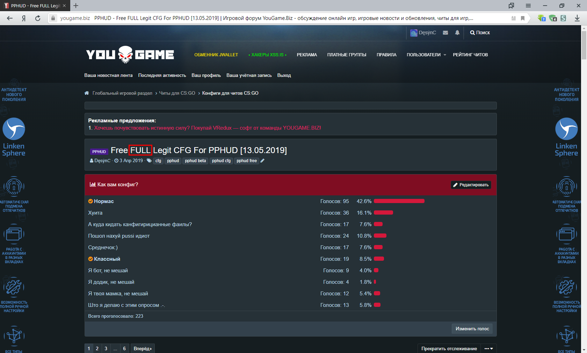Open the bookmarks panel icon in the title bar
The height and width of the screenshot is (353, 587).
(512, 6)
